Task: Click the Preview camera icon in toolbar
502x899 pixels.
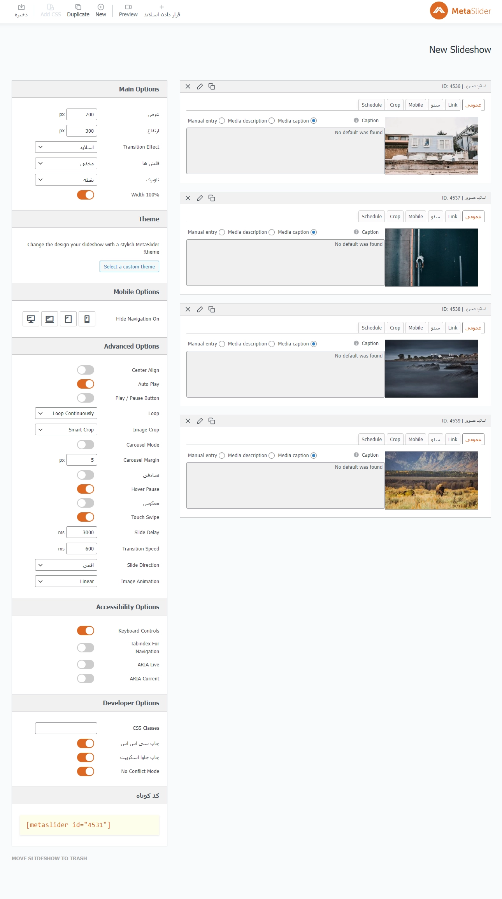Action: (128, 7)
